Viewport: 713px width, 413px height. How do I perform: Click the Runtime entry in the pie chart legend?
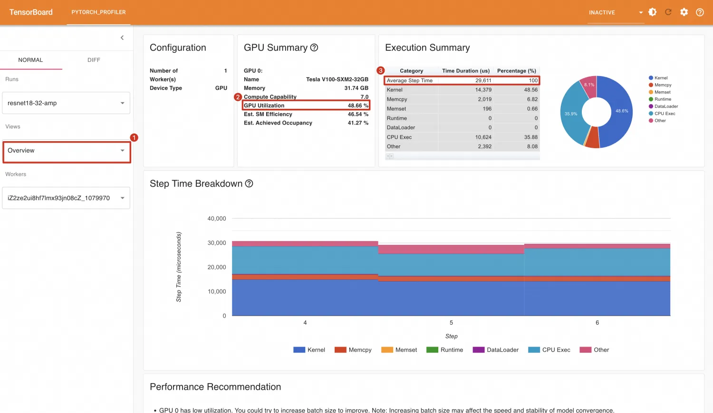pyautogui.click(x=660, y=99)
